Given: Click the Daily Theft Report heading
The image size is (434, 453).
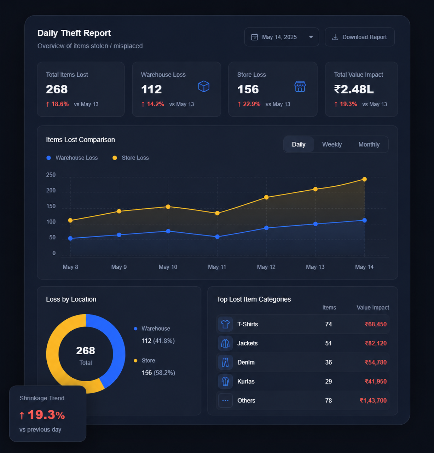Looking at the screenshot, I should 74,33.
